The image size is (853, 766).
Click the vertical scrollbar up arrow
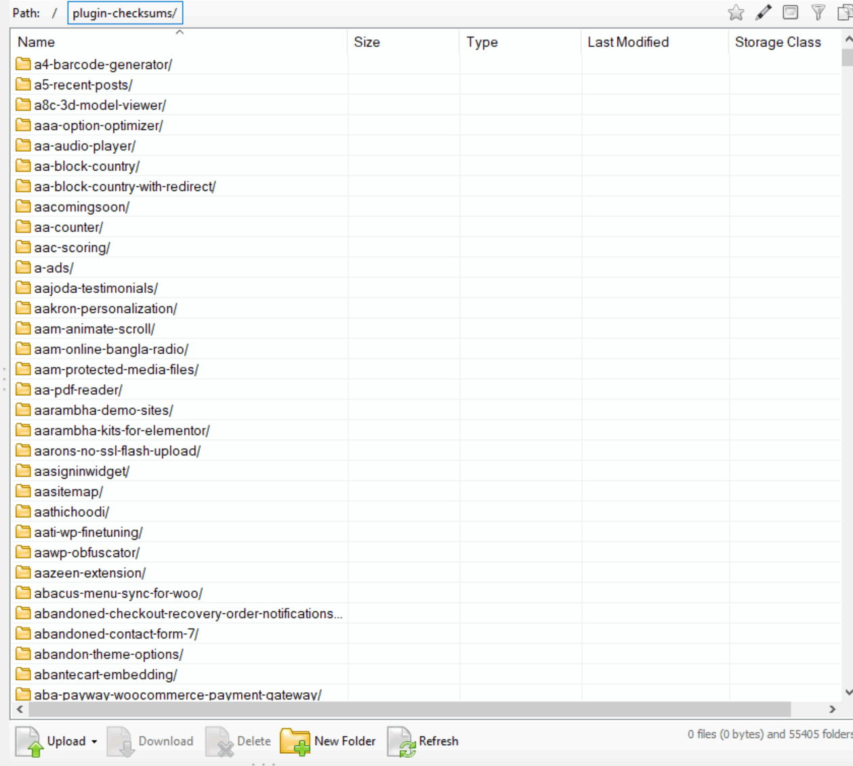point(847,40)
